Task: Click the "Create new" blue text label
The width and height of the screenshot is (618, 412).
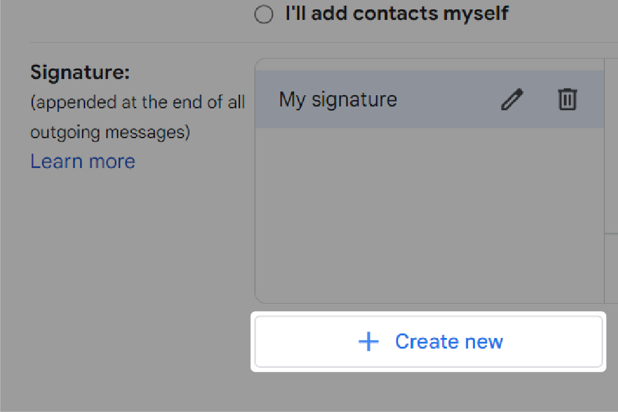Action: click(x=449, y=341)
